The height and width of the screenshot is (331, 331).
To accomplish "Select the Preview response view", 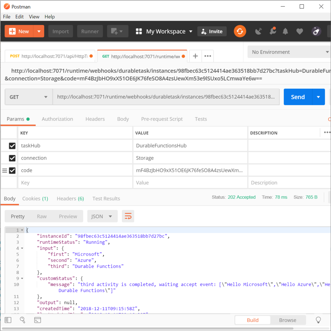I will 68,216.
